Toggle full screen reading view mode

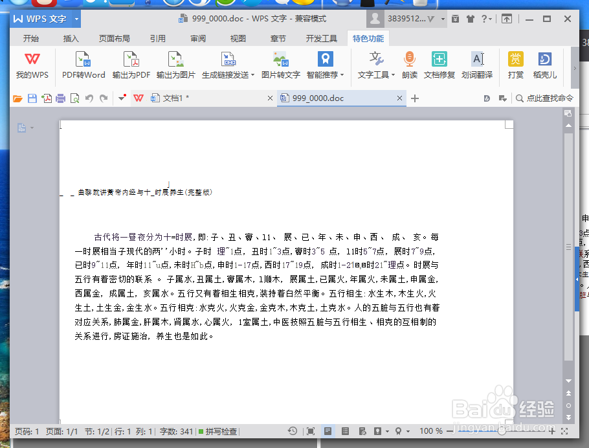click(x=311, y=431)
